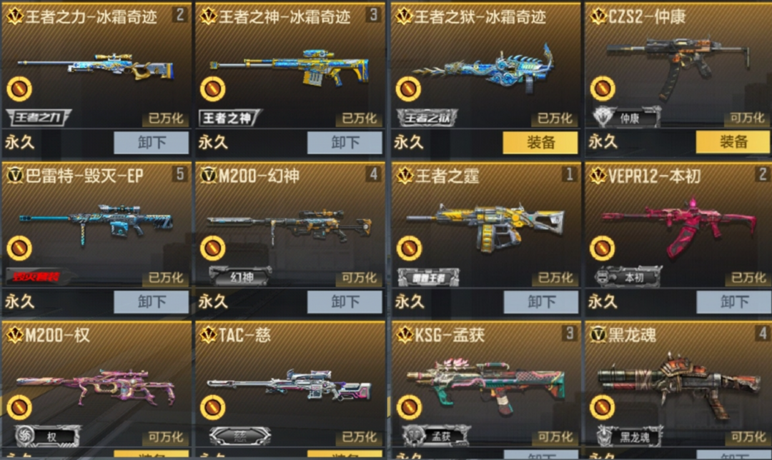Select the M200-幻神 weapon image

289,226
